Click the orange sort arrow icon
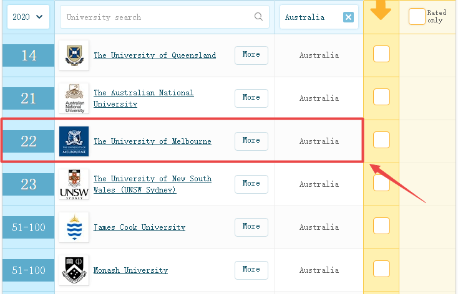The image size is (458, 294). coord(381,10)
